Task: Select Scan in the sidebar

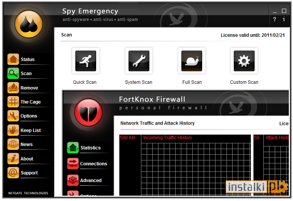Action: [x=26, y=74]
